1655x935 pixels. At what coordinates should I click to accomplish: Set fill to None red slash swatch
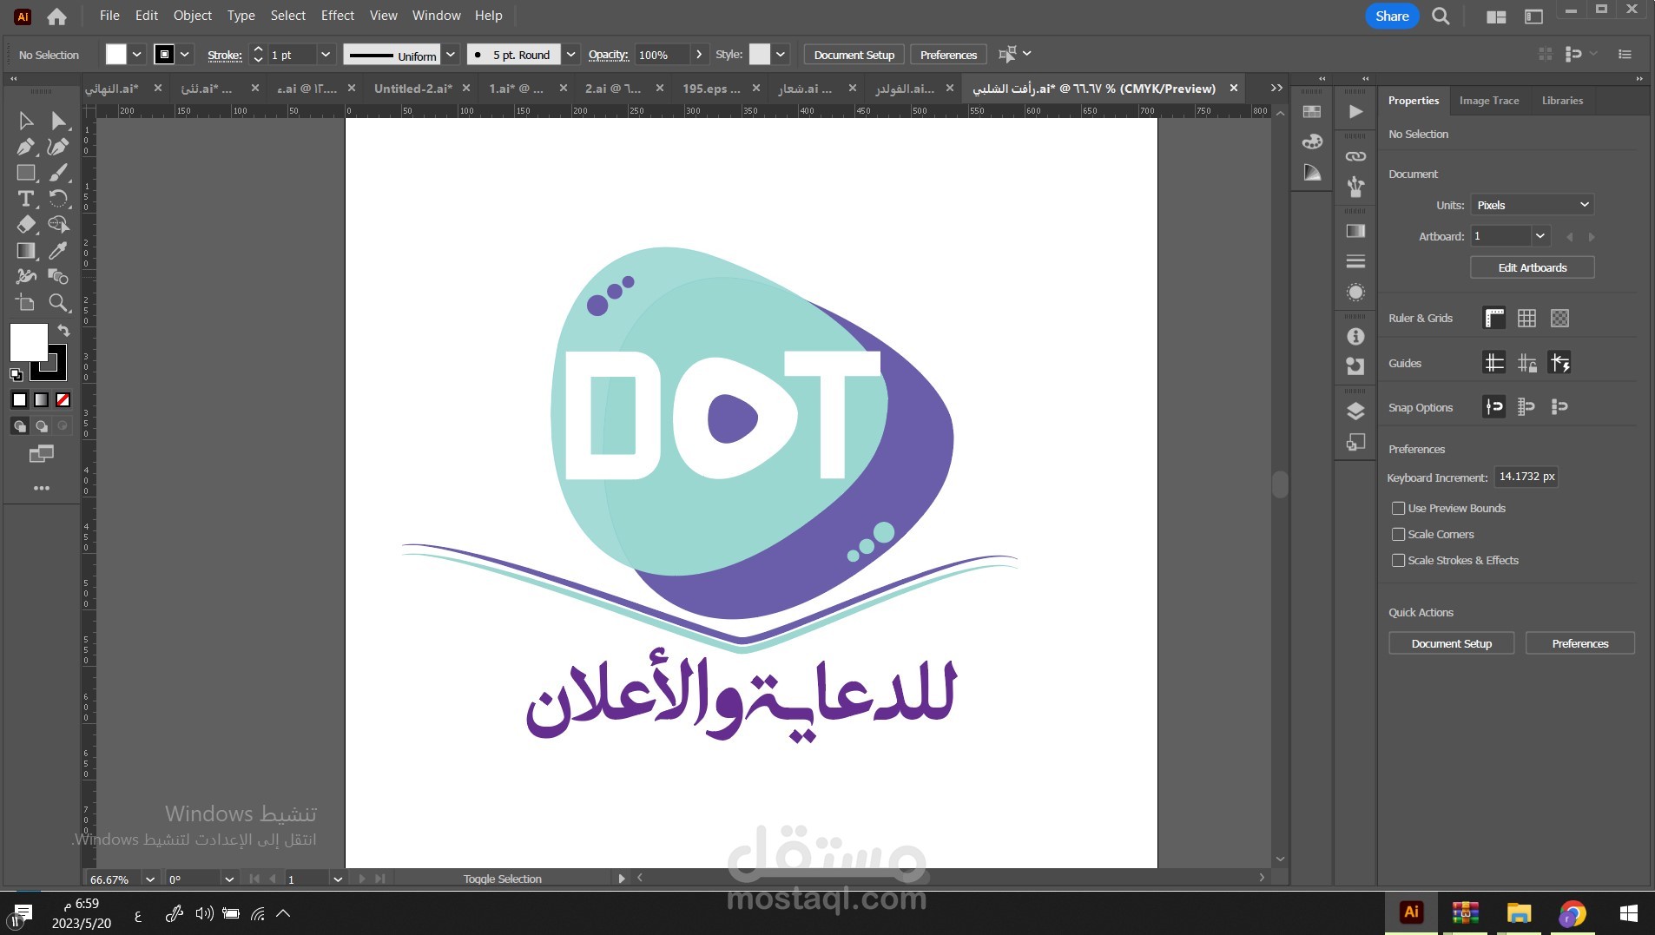click(63, 399)
